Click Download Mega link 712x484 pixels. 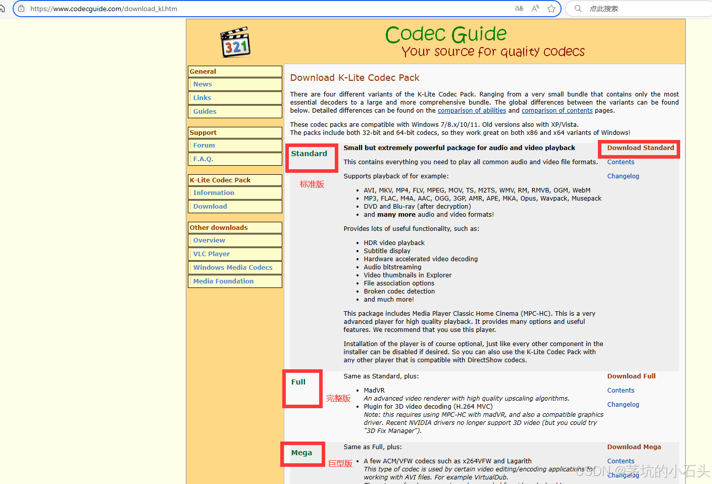click(x=634, y=447)
